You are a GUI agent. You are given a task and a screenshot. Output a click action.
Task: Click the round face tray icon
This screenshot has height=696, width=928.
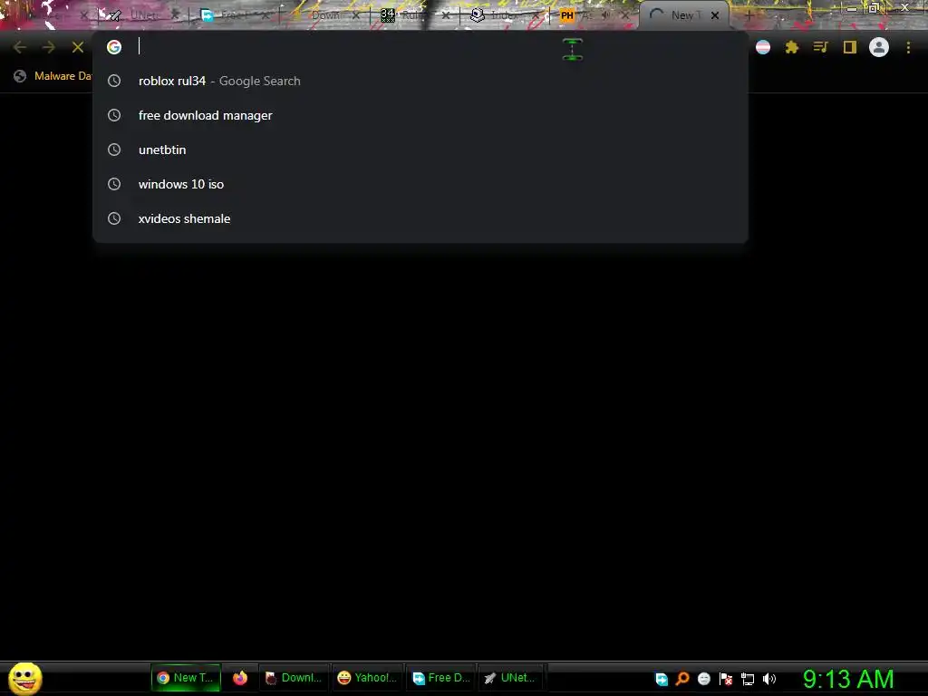(x=703, y=679)
